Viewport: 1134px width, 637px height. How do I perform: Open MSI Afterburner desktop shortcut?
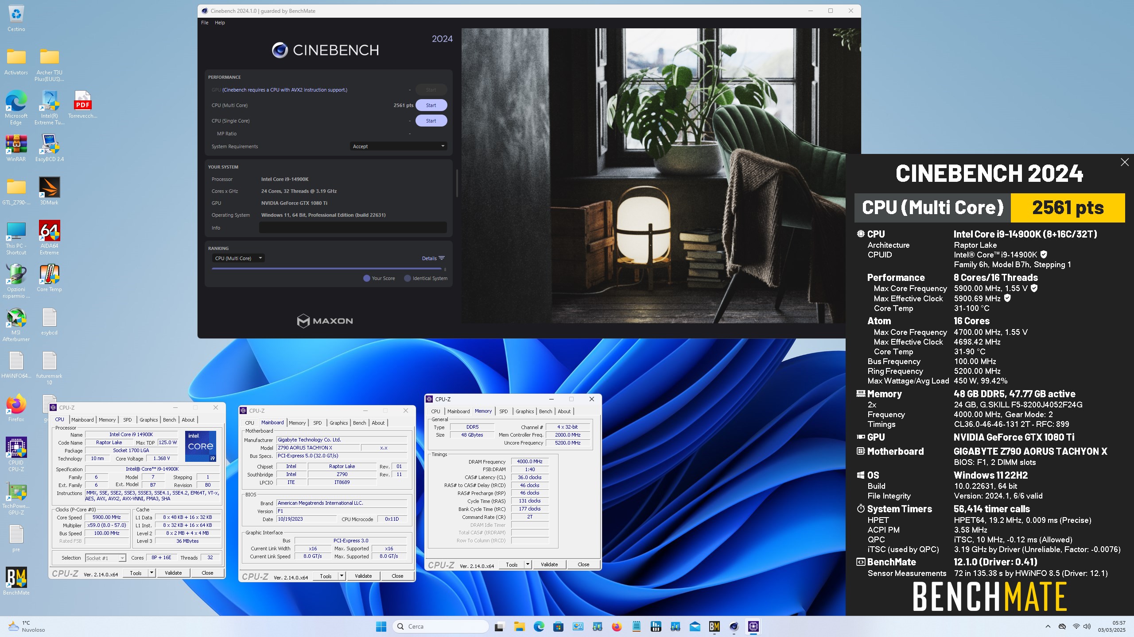pos(16,325)
